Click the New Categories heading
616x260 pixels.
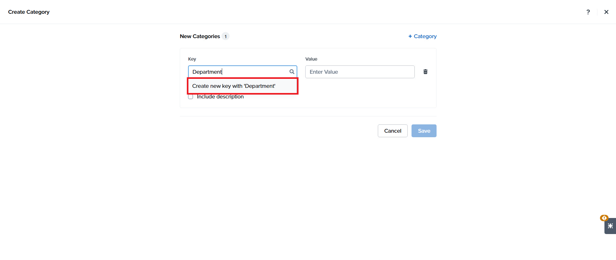[200, 36]
